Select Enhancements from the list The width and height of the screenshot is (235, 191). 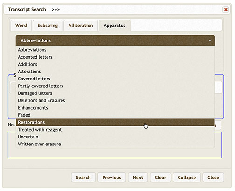point(115,108)
